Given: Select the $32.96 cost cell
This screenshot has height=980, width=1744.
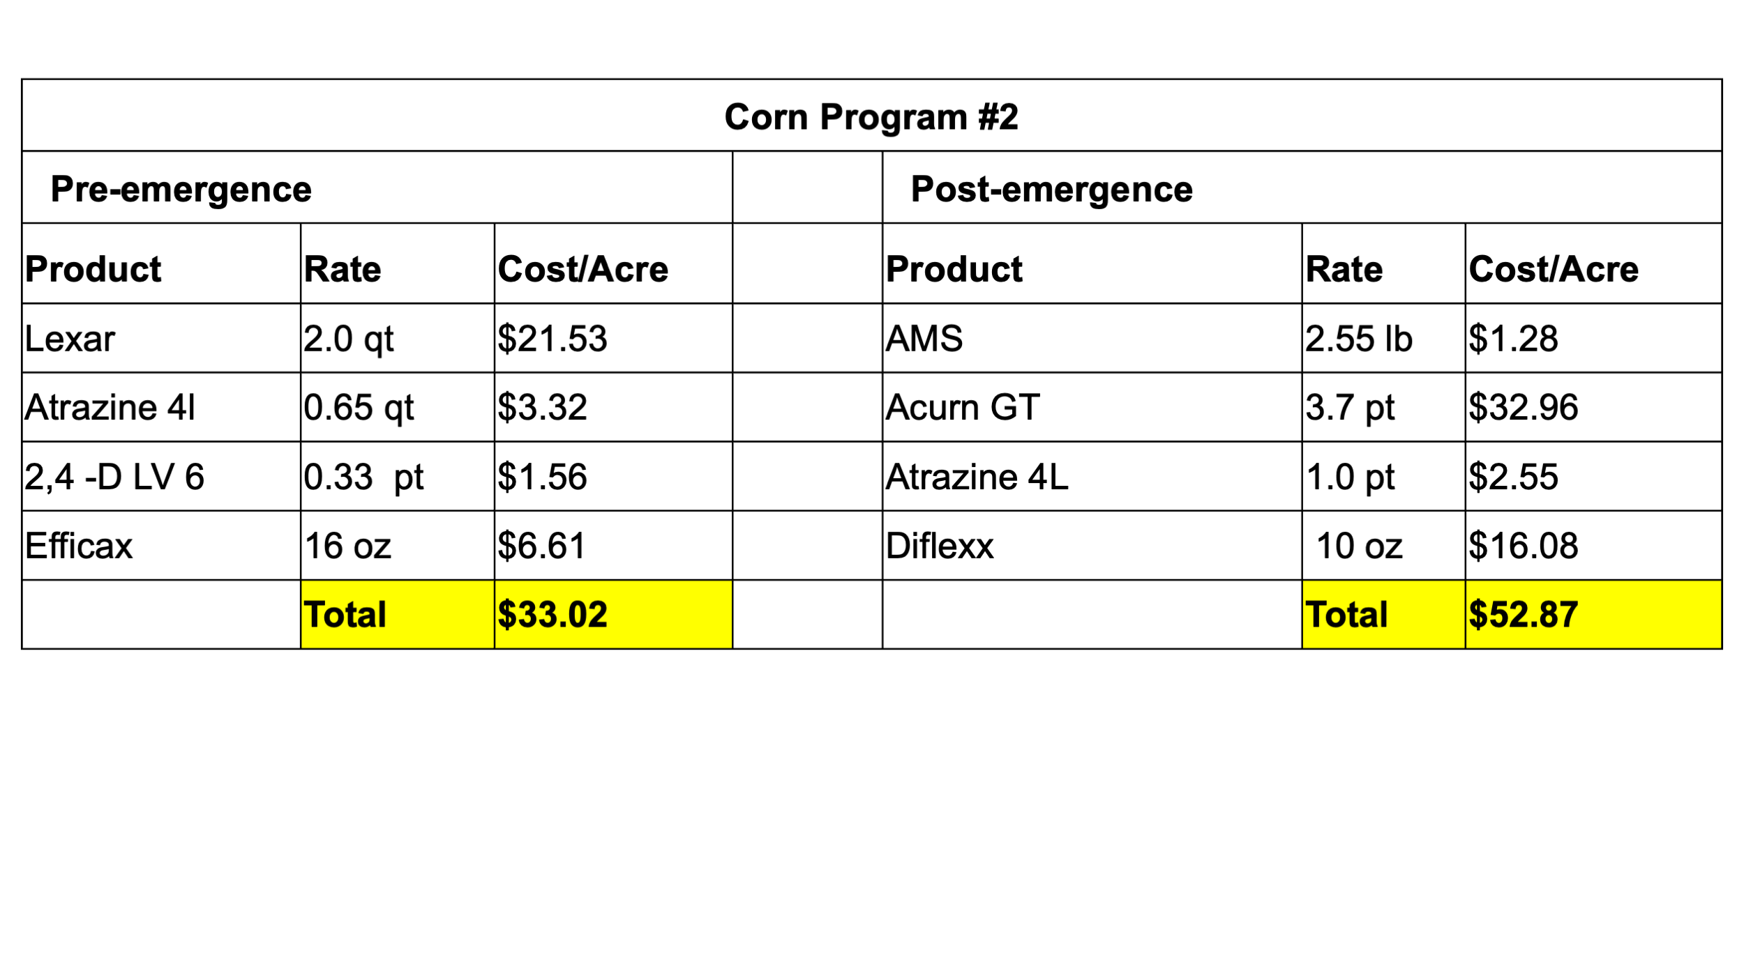Looking at the screenshot, I should [1593, 407].
